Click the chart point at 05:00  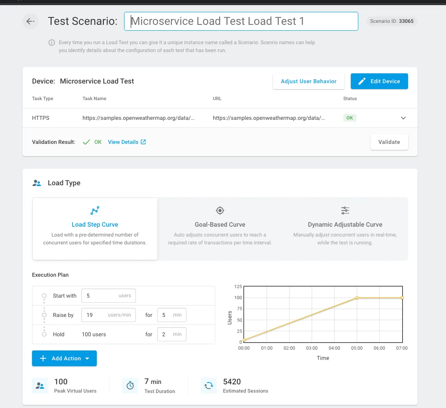click(357, 298)
